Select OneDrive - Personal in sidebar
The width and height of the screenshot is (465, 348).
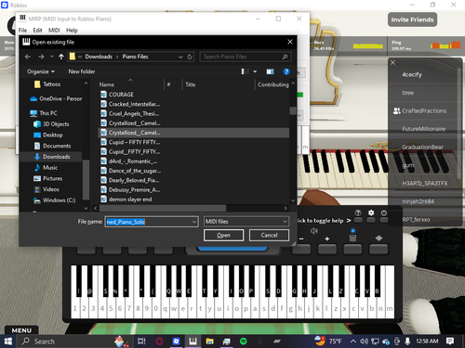click(x=56, y=98)
